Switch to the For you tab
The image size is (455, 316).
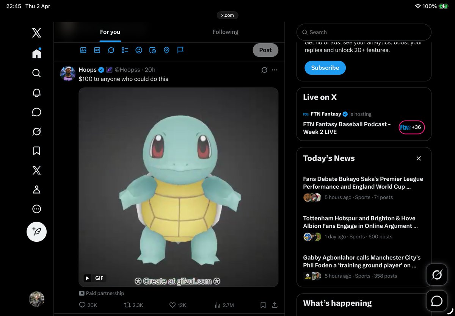[x=110, y=32]
